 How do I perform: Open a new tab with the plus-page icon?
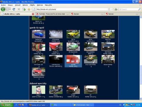pos(24,9)
